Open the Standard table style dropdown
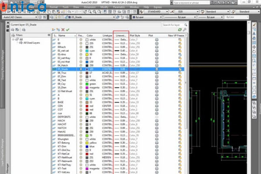The height and width of the screenshot is (174, 261). coord(228,12)
